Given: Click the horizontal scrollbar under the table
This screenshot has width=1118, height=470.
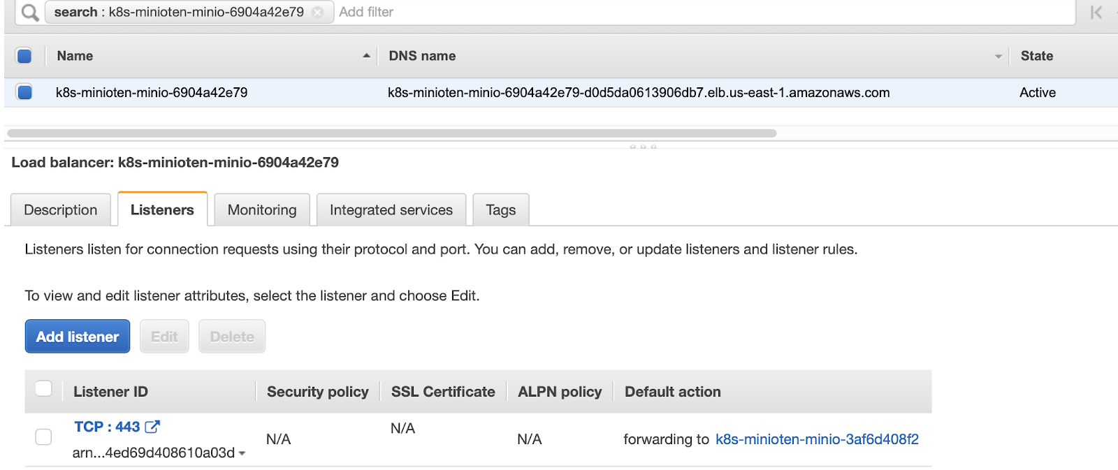Looking at the screenshot, I should coord(391,133).
